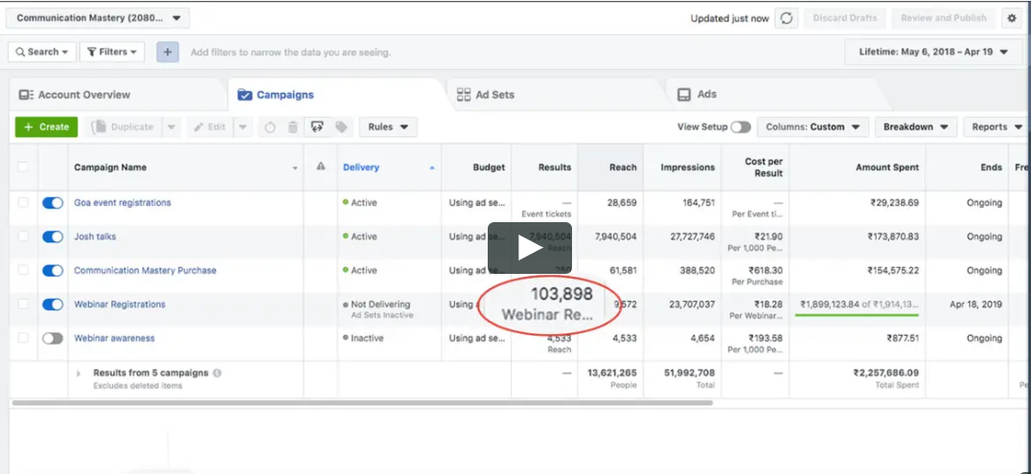Turn on the Webinar awareness campaign

coord(53,339)
